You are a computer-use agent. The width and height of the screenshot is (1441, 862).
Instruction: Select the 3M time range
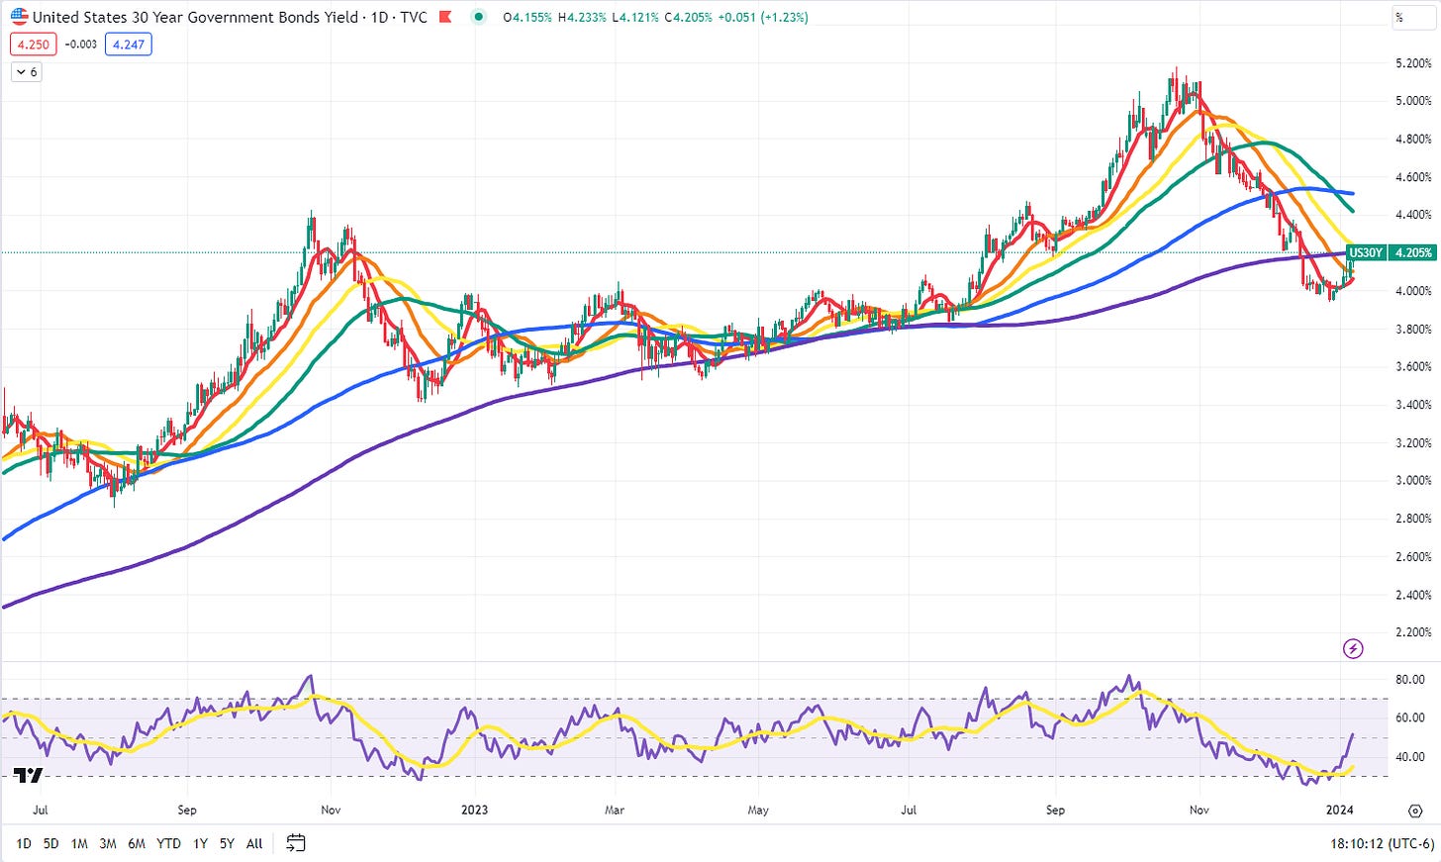pos(108,843)
